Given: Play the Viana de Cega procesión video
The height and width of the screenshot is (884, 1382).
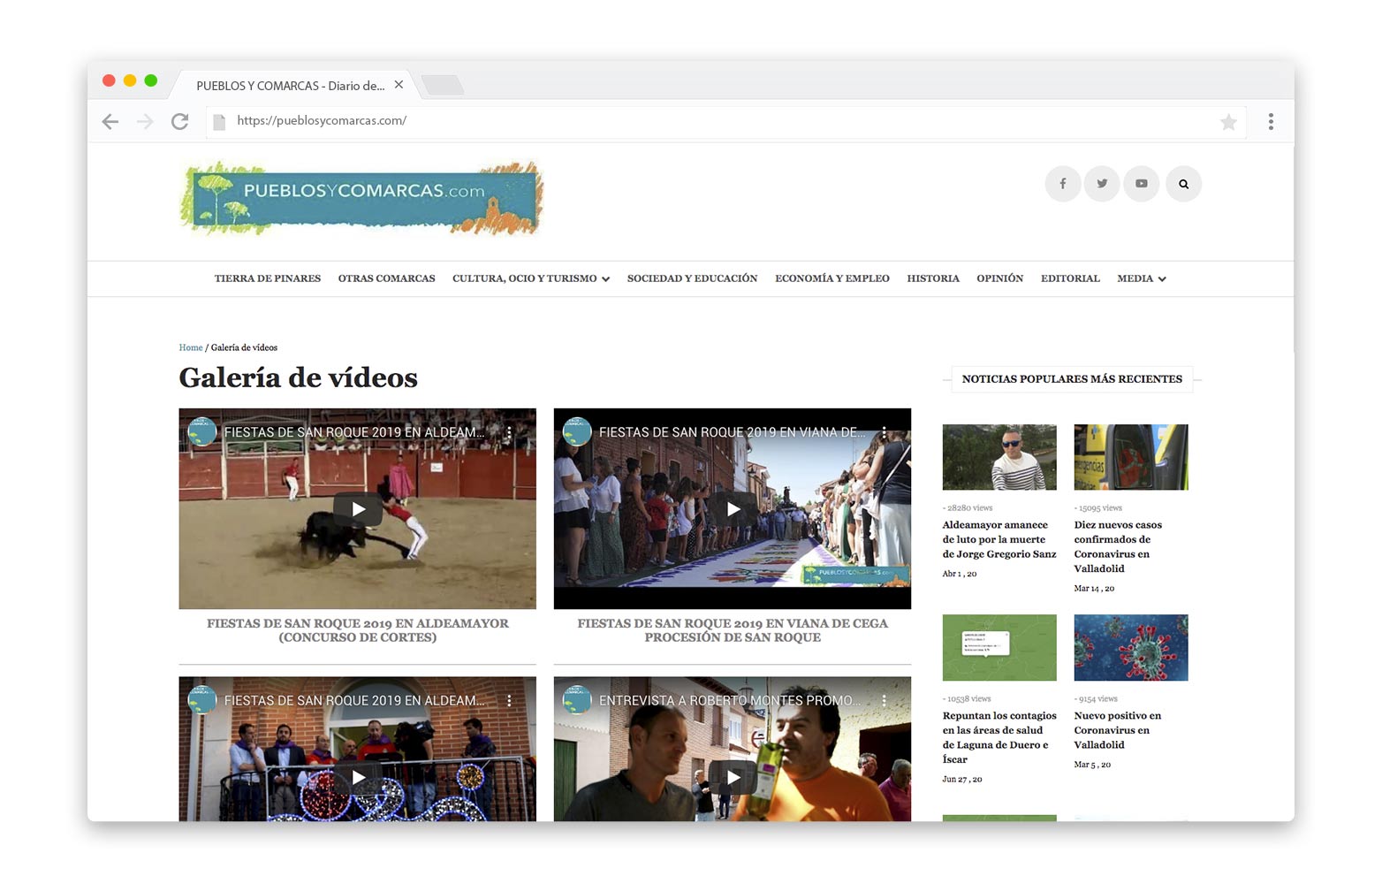Looking at the screenshot, I should coord(733,508).
